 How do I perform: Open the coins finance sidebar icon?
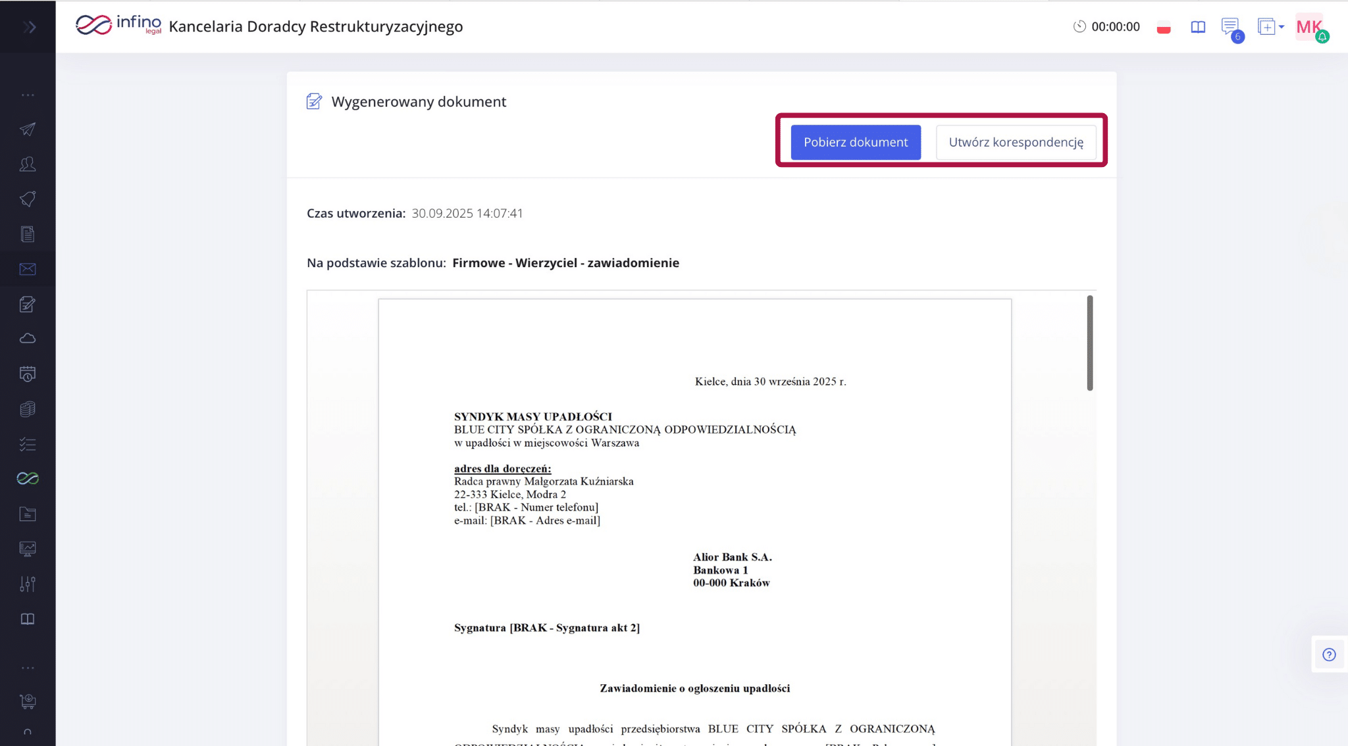click(28, 409)
